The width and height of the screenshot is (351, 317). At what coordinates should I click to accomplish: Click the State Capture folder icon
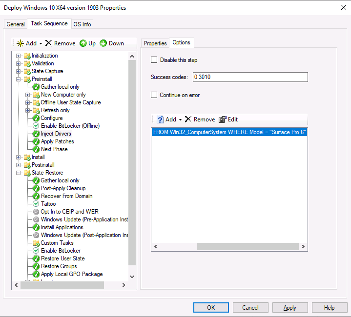point(27,72)
